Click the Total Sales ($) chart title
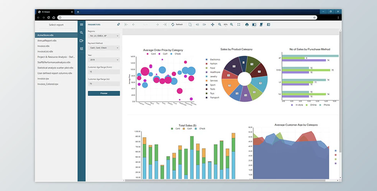Viewport: 377px width, 191px height. coord(187,125)
